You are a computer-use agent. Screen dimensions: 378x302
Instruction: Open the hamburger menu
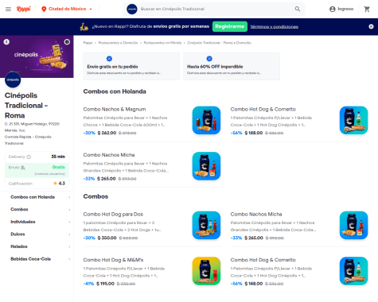[8, 9]
